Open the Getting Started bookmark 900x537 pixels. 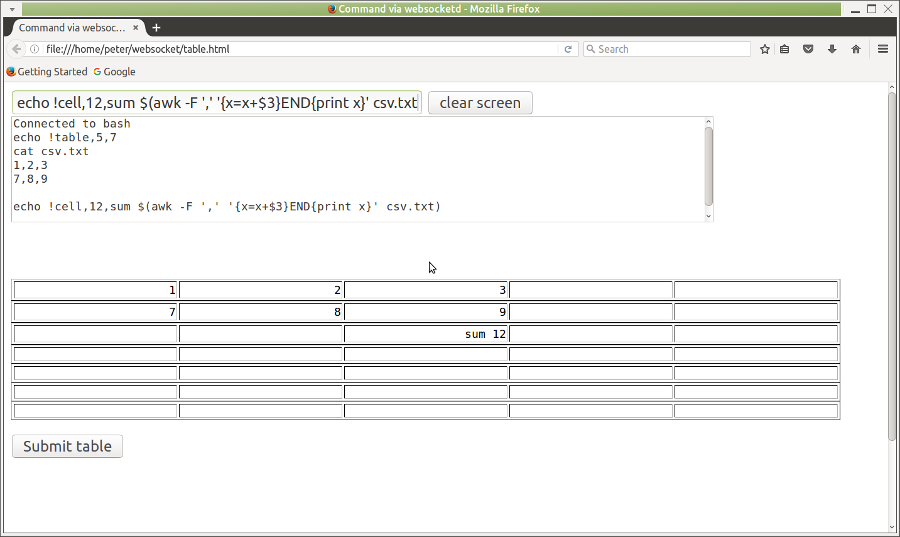click(46, 72)
